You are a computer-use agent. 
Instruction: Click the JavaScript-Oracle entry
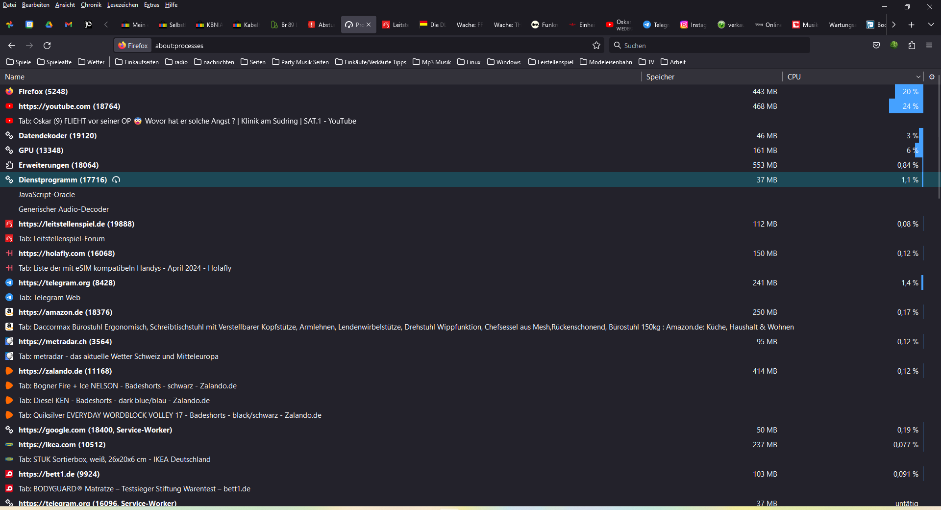[47, 195]
